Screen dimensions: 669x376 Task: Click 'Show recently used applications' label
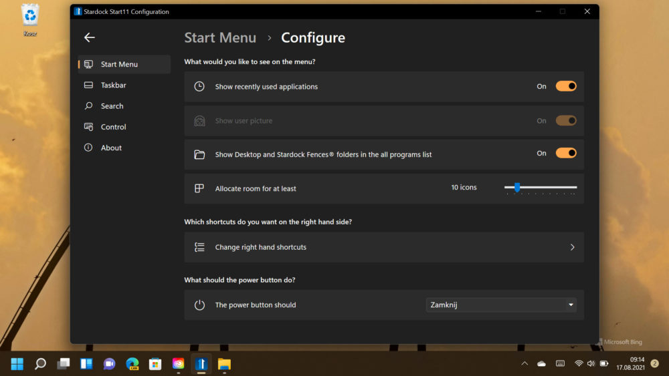(x=266, y=86)
